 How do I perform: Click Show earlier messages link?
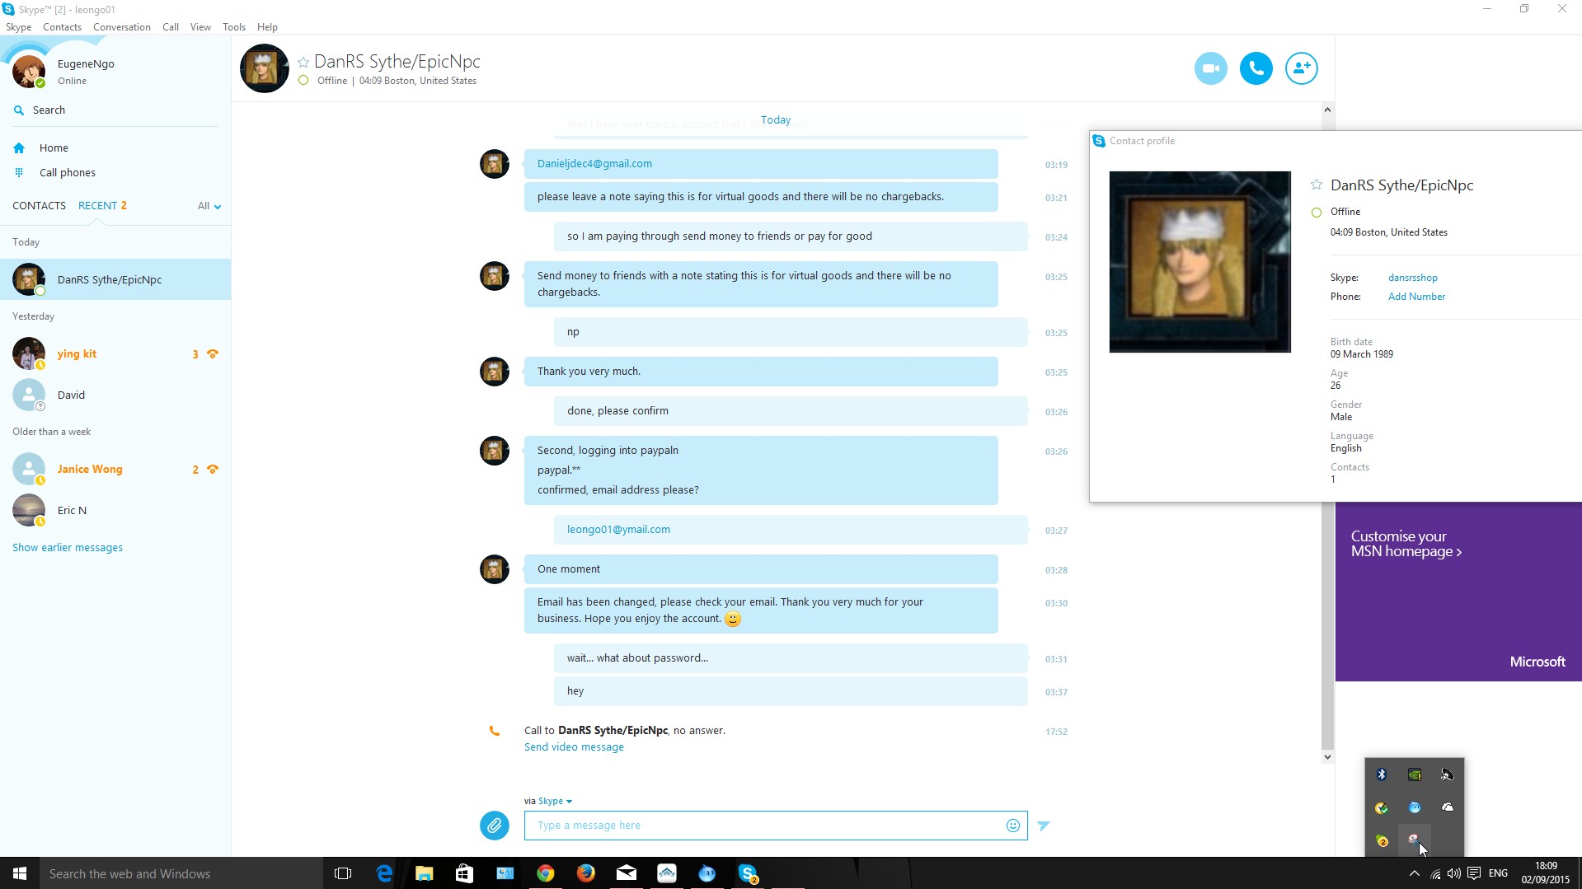point(68,548)
